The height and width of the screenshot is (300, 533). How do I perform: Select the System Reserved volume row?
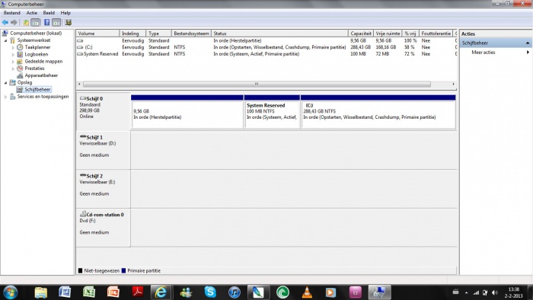[266, 54]
